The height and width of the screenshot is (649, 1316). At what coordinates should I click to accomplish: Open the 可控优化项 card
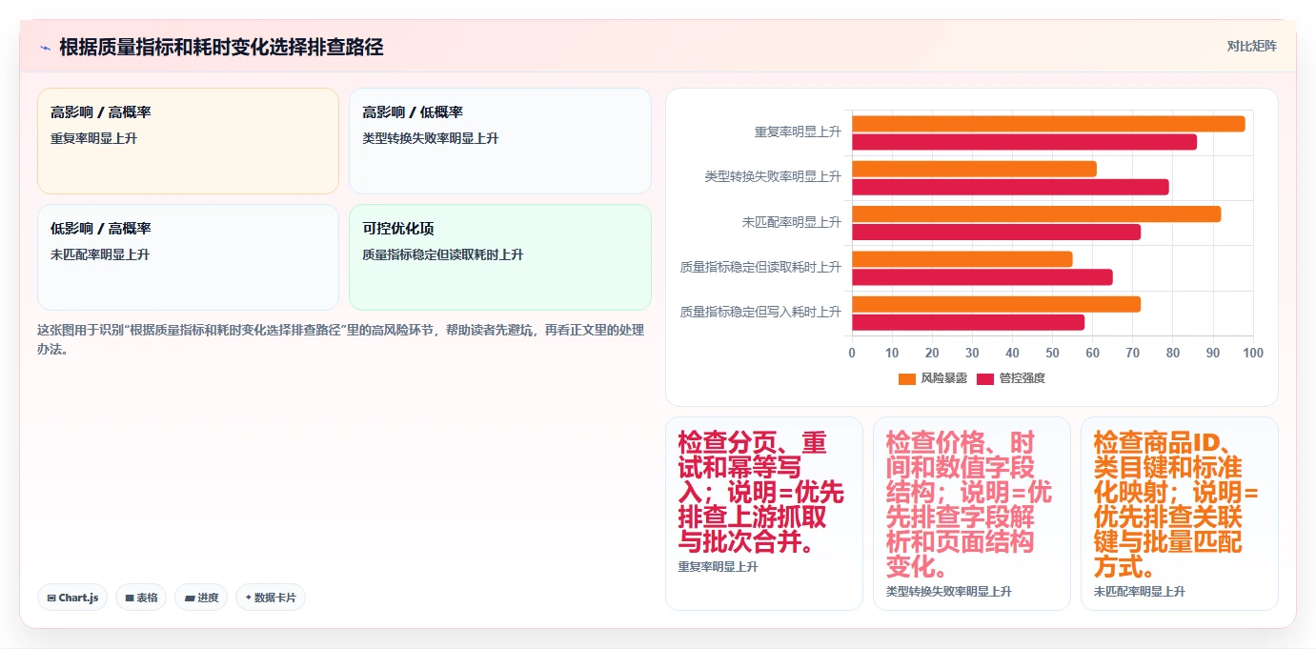(x=500, y=257)
